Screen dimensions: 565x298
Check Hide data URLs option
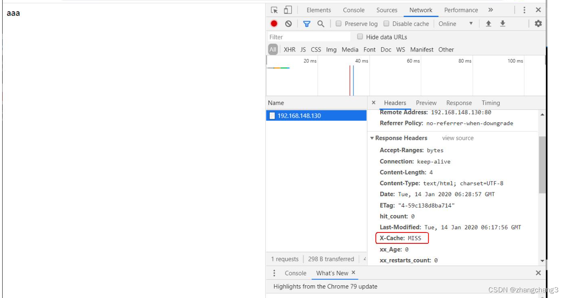coord(360,37)
